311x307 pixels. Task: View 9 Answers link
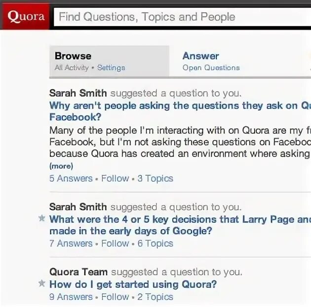point(71,297)
